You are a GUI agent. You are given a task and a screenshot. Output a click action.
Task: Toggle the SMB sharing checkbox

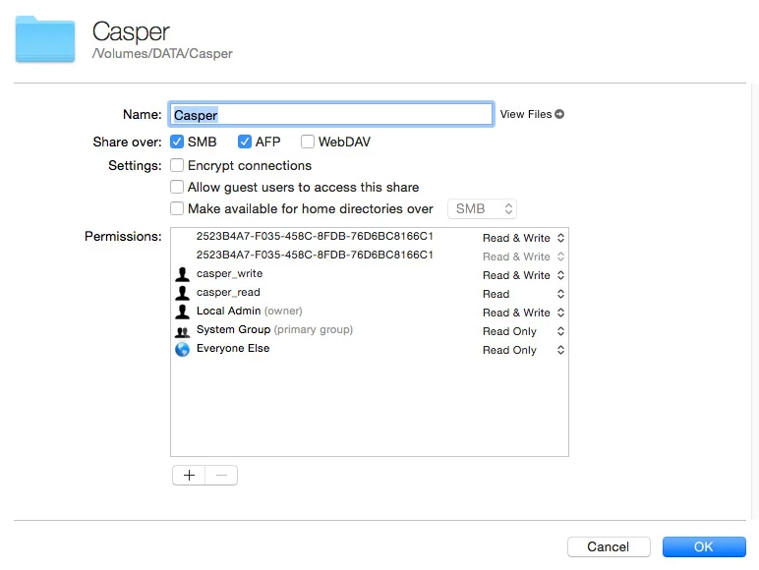point(177,142)
